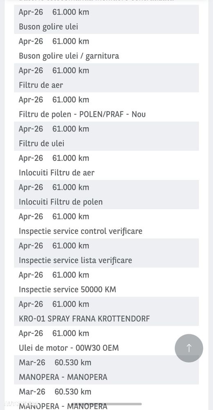
Task: Open Inspectie service lista verificare record
Action: coord(106,253)
